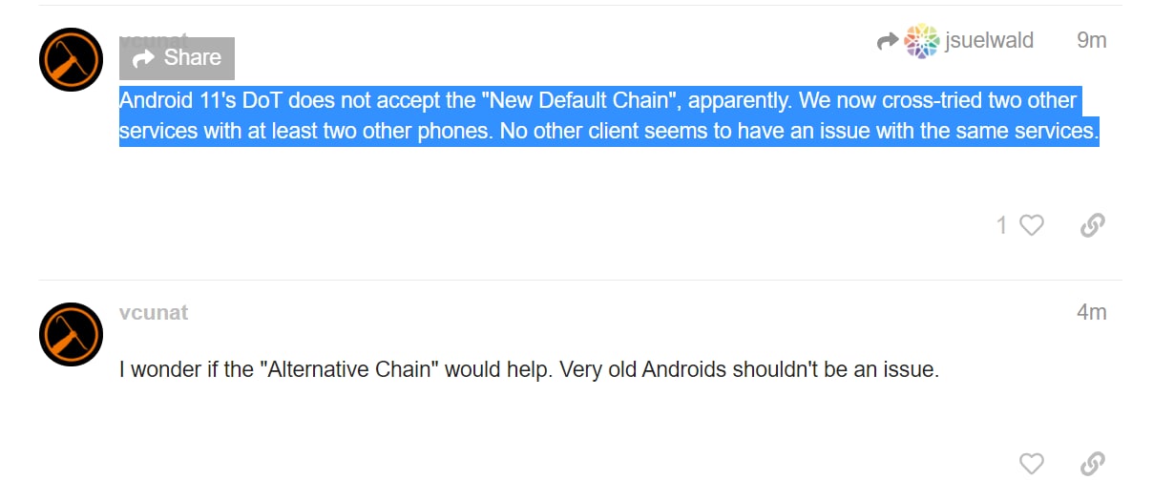Viewport: 1174px width, 480px height.
Task: Open vcunat's avatar on the second post
Action: coord(71,334)
